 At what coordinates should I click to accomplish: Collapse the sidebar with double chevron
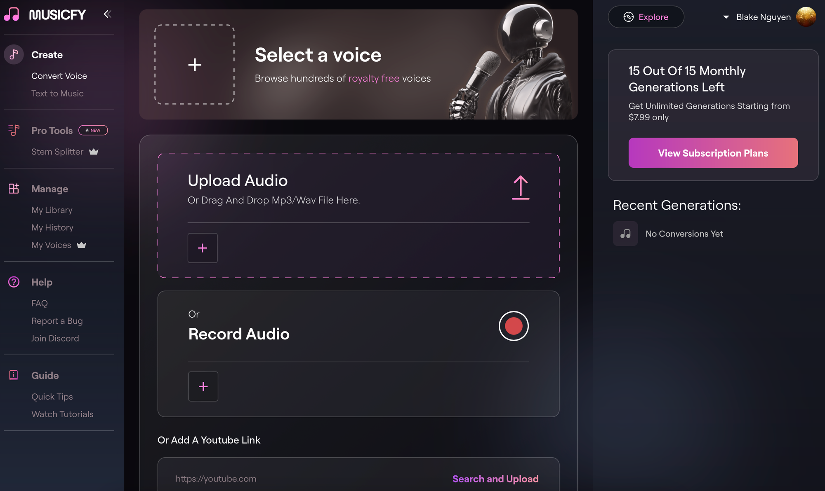coord(107,14)
